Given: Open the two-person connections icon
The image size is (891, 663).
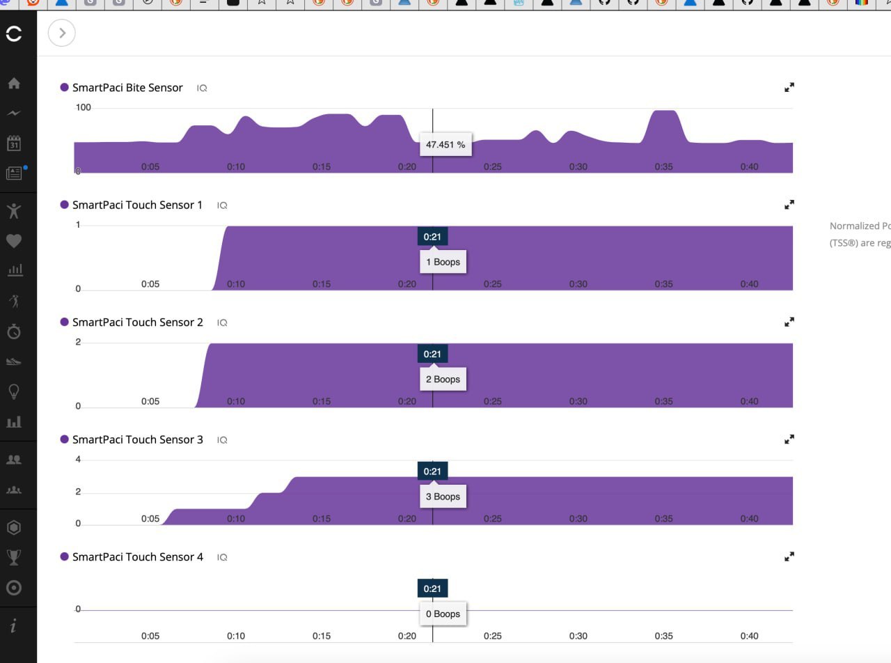Looking at the screenshot, I should 14,460.
